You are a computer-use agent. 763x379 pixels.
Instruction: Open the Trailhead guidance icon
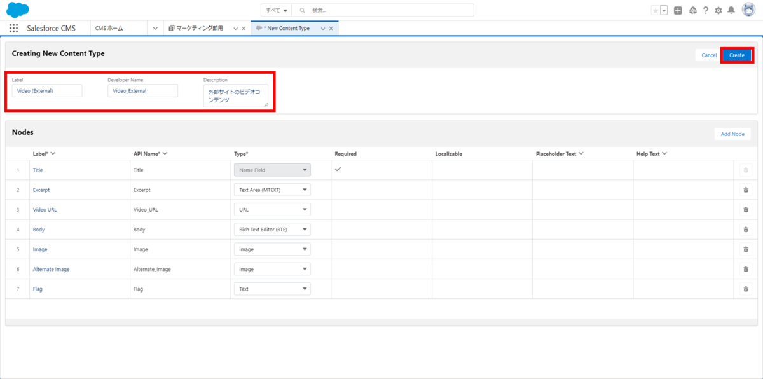coord(692,10)
